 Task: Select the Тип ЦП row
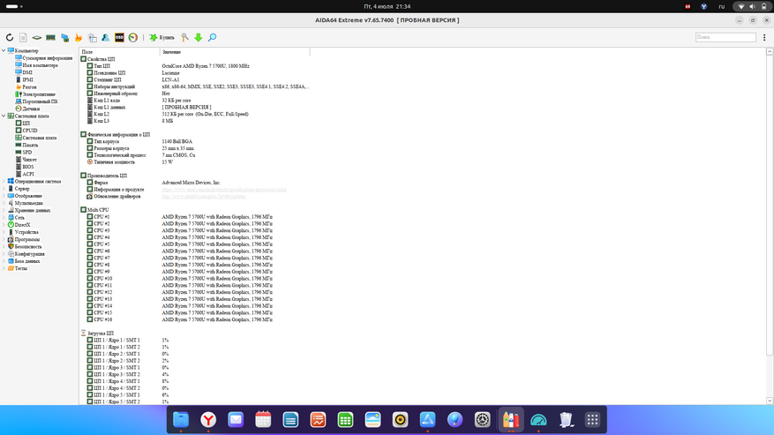pos(195,65)
